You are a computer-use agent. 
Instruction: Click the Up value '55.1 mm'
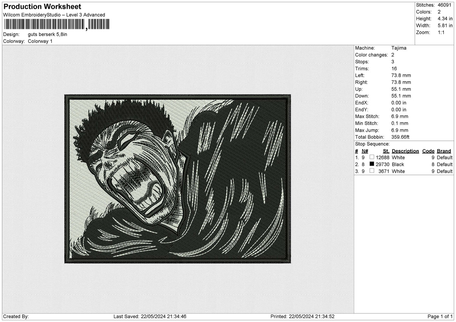coord(401,89)
